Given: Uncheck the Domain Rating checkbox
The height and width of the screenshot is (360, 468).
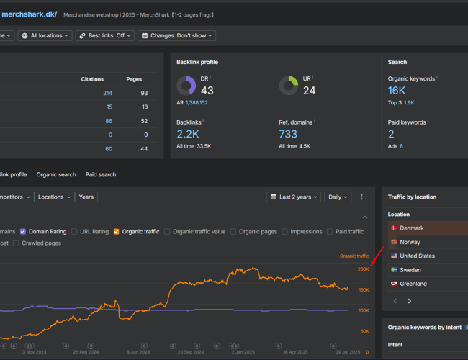Looking at the screenshot, I should pos(23,232).
